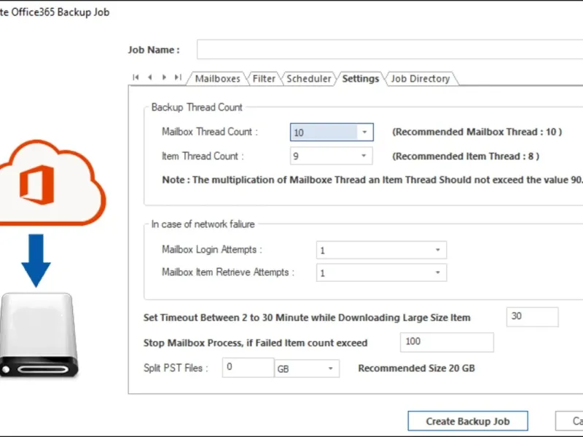
Task: Click 'Mailbox Thread Count :' label
Action: click(x=210, y=132)
